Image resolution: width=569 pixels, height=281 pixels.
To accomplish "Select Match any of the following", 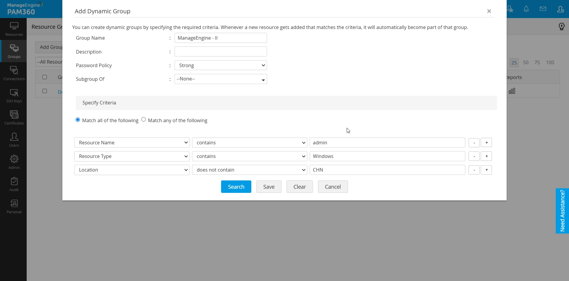I will 144,119.
